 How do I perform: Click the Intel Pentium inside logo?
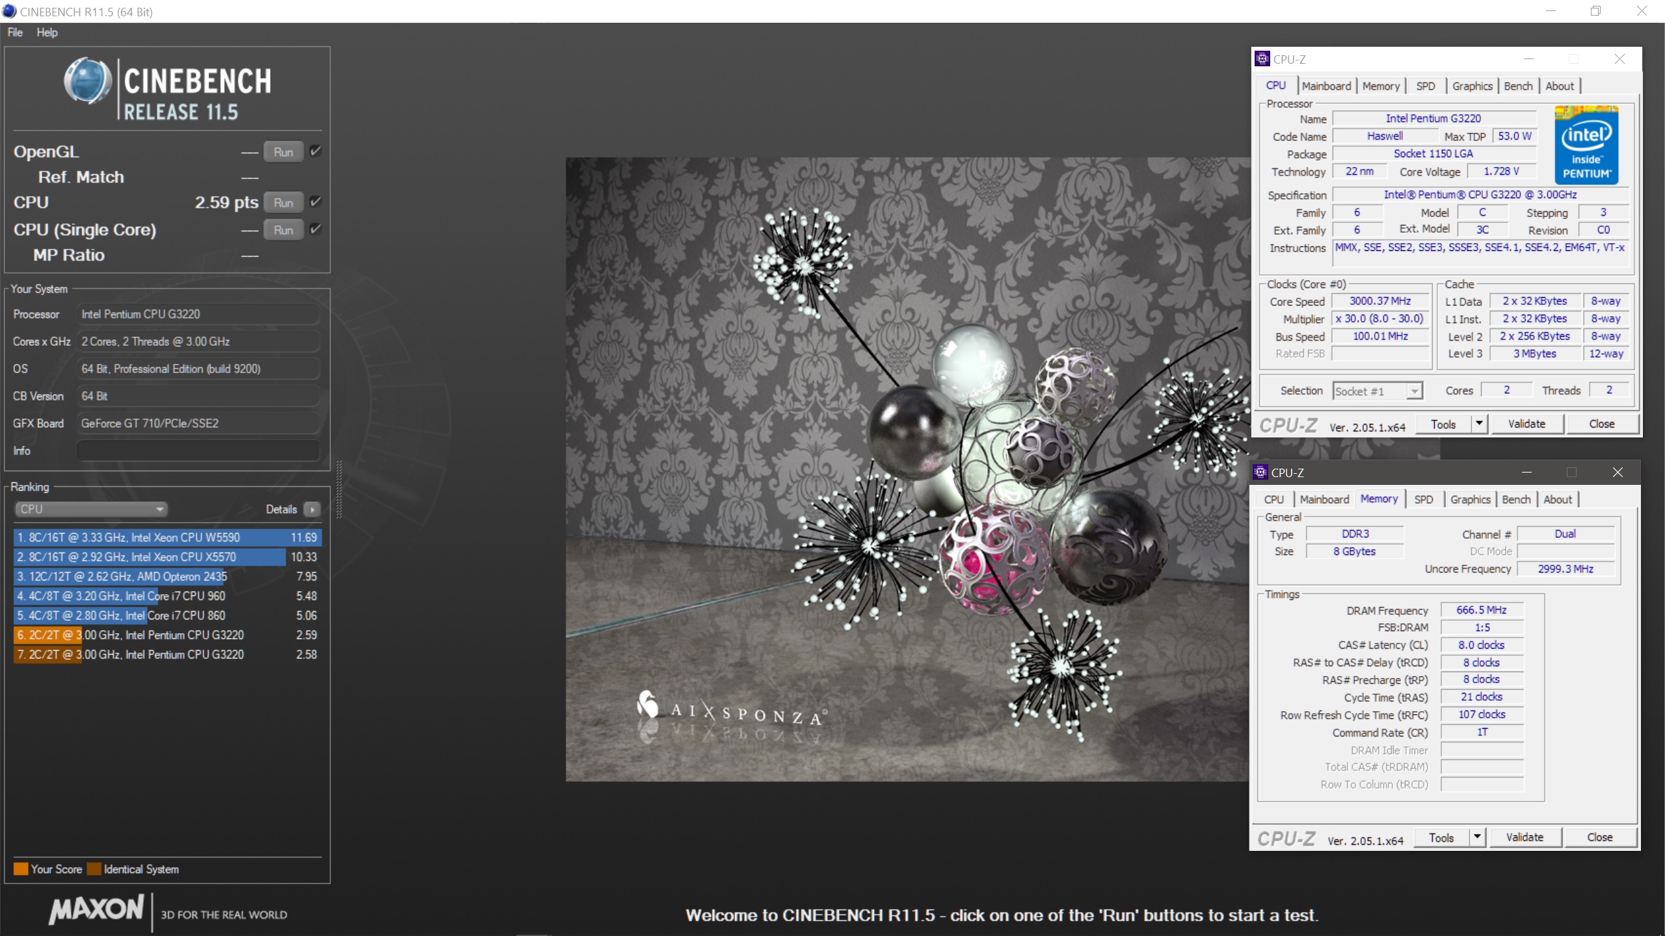(1586, 146)
